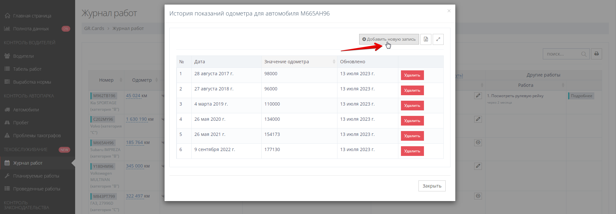Viewport: 616px width, 214px height.
Task: Click the 45 024 км odometer link
Action: coord(133,96)
